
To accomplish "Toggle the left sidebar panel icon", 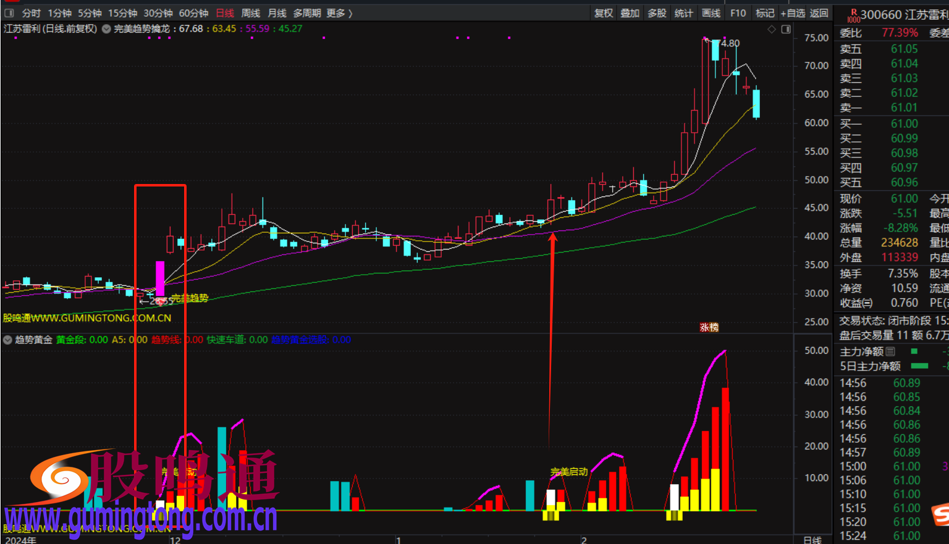I will 9,13.
